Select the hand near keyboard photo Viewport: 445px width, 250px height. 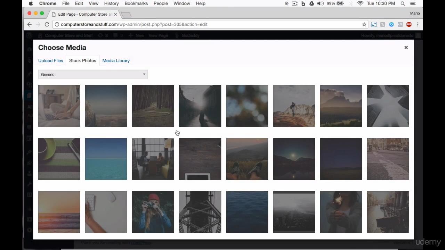point(106,212)
